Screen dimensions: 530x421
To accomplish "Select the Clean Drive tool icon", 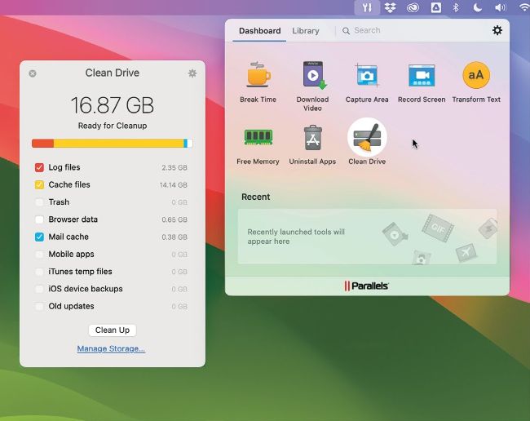I will [x=367, y=138].
